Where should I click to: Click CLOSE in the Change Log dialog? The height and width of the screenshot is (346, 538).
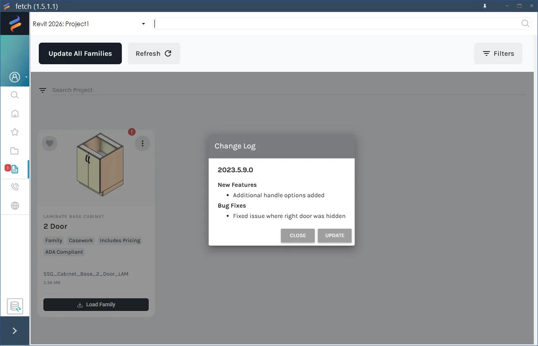[298, 235]
